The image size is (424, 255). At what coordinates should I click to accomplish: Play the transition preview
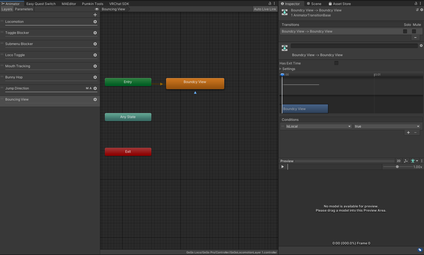coord(283,167)
